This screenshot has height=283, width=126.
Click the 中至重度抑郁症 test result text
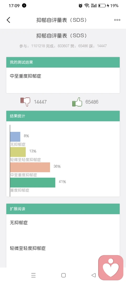coord(25,76)
